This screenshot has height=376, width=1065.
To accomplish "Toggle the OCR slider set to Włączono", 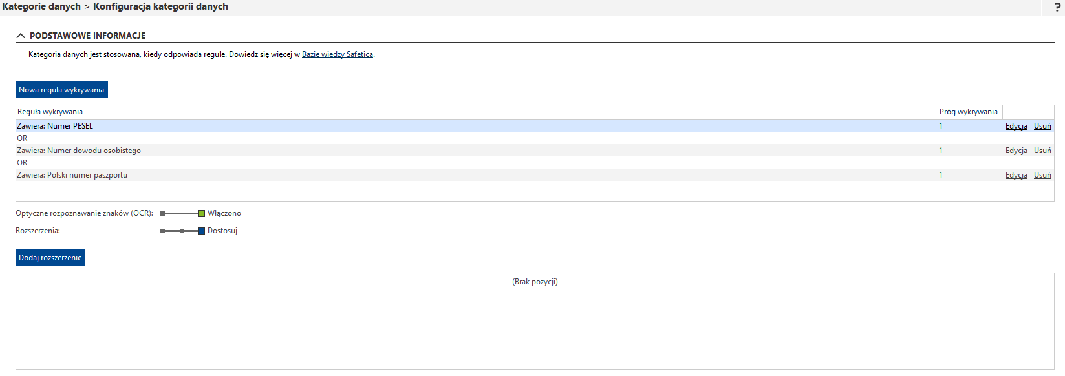I will (x=201, y=213).
